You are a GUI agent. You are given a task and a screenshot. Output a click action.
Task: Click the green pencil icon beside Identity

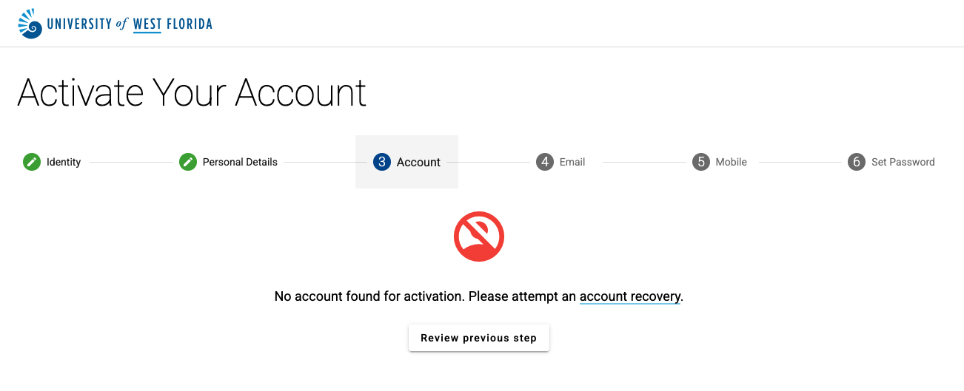(x=31, y=162)
